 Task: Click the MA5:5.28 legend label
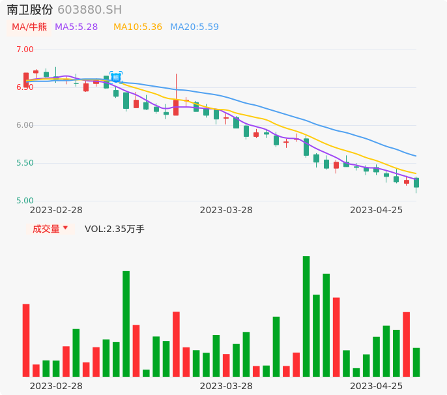point(76,27)
